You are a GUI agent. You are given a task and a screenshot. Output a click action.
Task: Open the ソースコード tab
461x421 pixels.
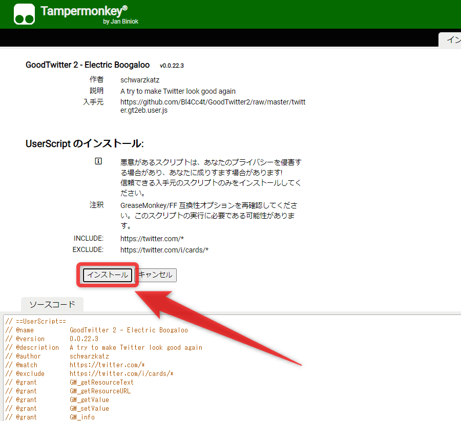[x=52, y=304]
